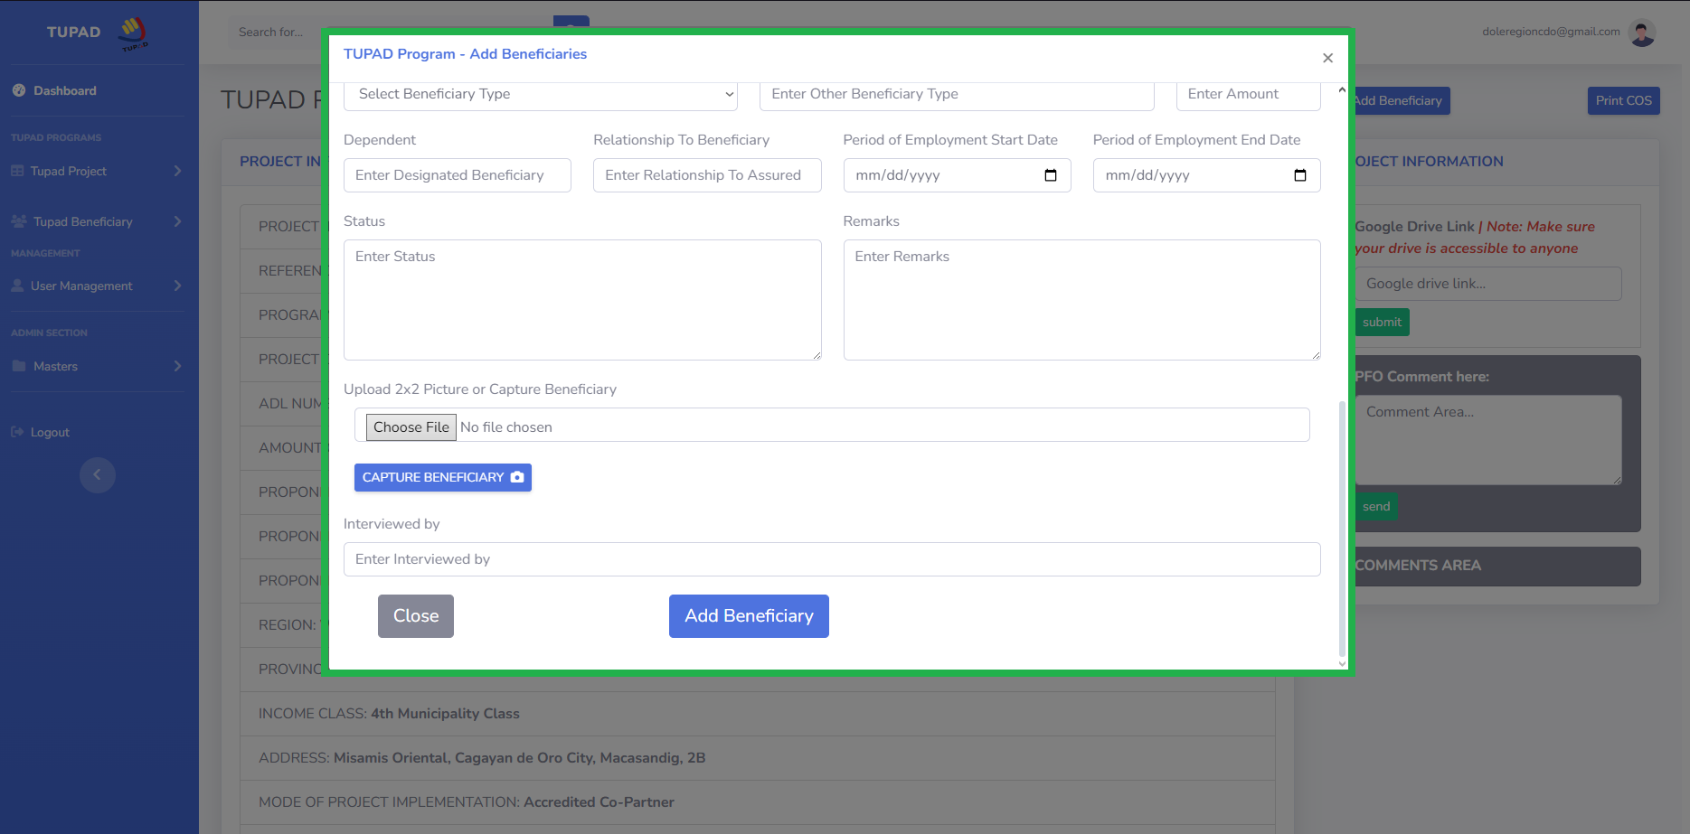This screenshot has width=1690, height=834.
Task: Click the Print COS button
Action: 1623,100
